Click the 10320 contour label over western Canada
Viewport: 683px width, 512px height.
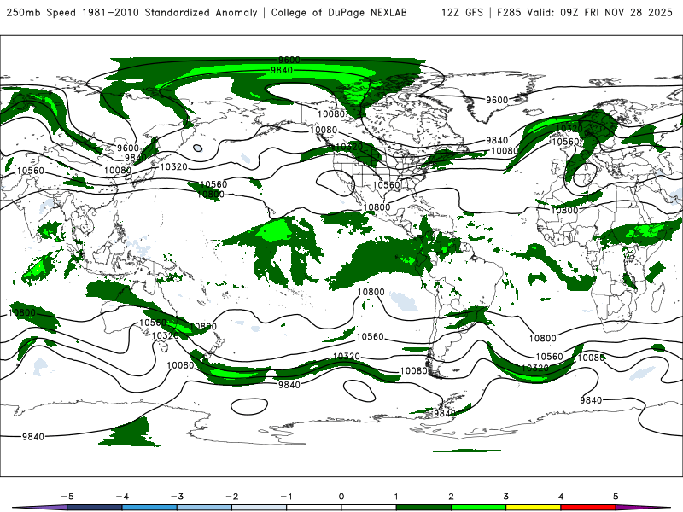pos(349,147)
